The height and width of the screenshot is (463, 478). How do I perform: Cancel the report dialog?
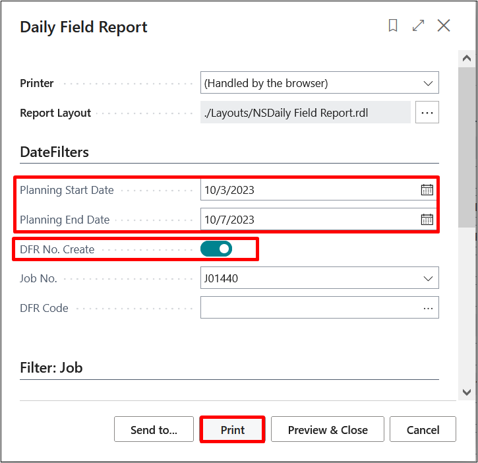(x=423, y=430)
